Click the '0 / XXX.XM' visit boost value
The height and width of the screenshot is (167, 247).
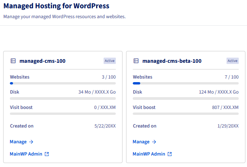105,107
